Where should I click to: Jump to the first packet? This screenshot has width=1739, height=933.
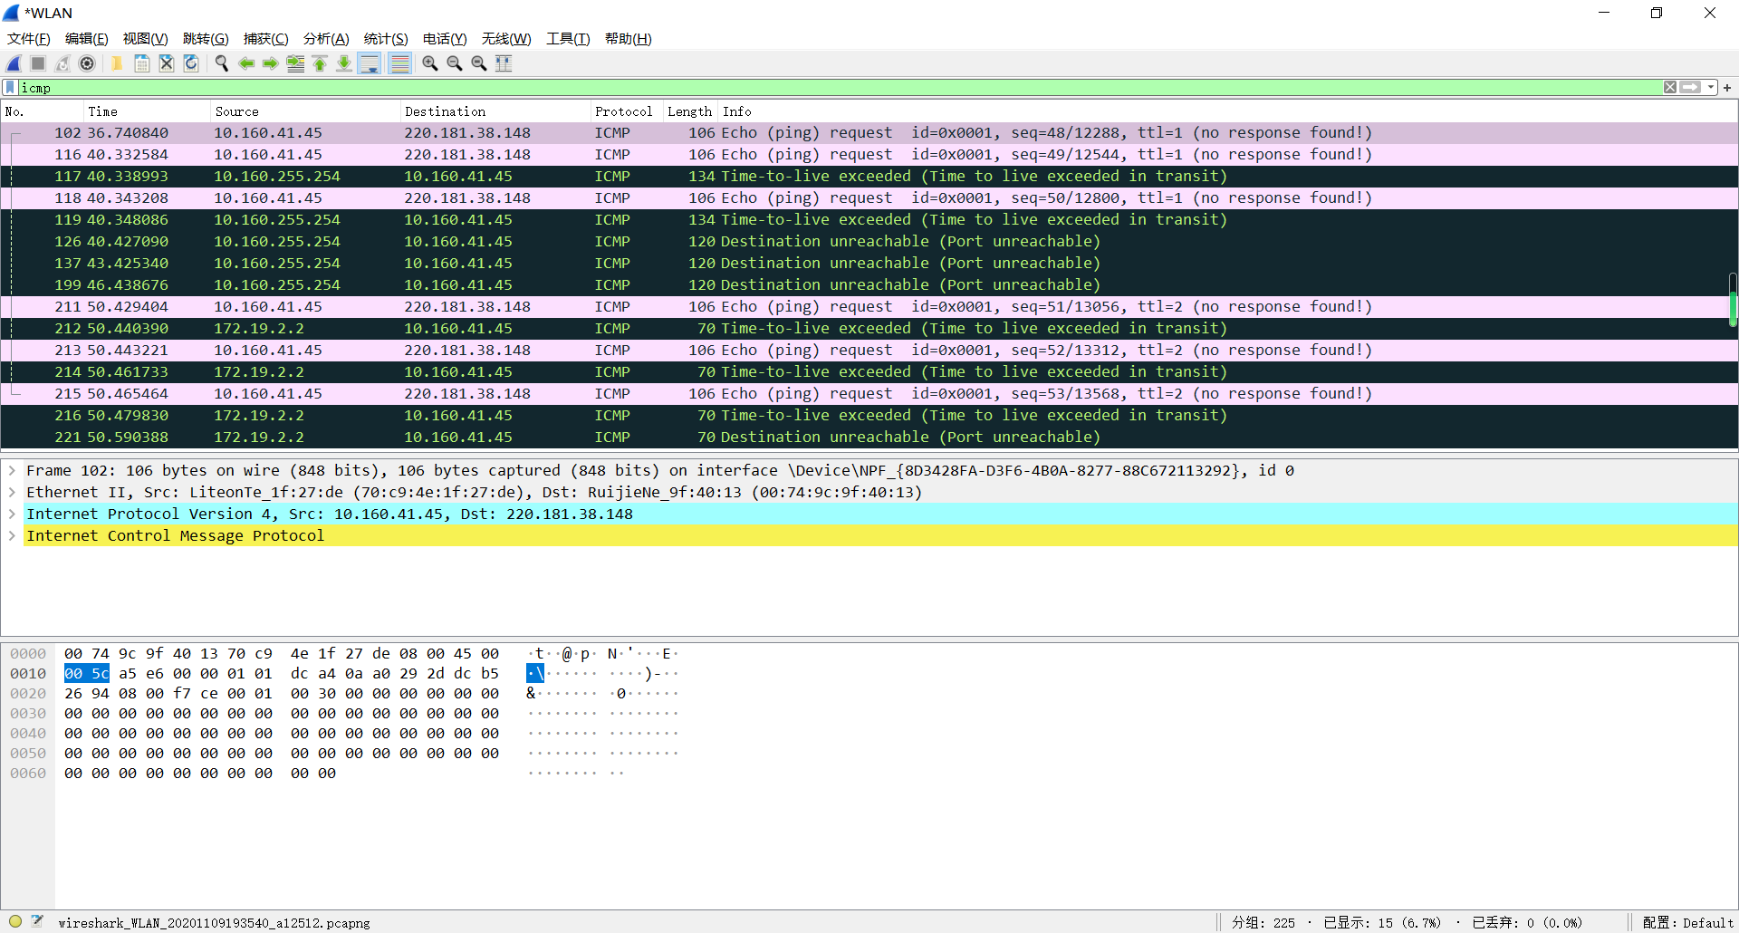tap(320, 63)
